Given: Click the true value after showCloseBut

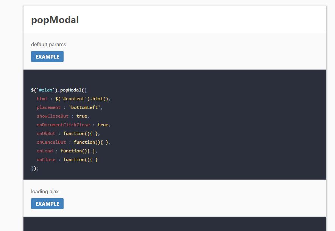Looking at the screenshot, I should (x=82, y=116).
